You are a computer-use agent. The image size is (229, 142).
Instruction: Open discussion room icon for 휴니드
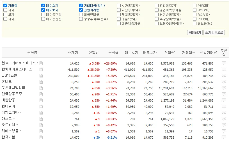(x=224, y=82)
